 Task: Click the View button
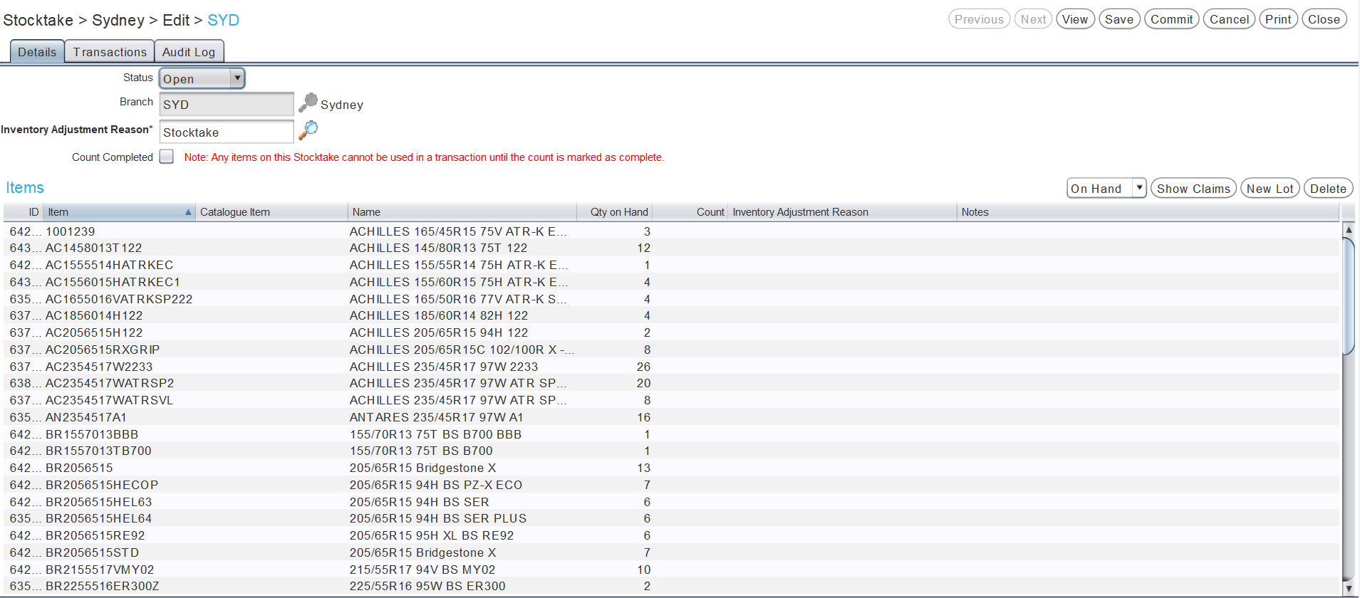1075,19
